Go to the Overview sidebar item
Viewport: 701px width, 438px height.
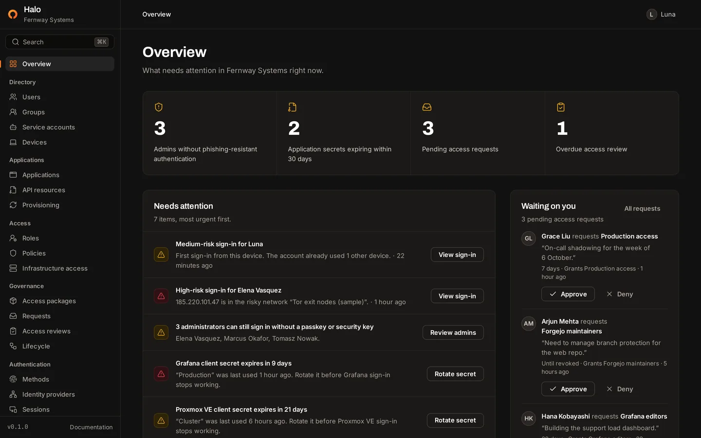click(x=60, y=64)
